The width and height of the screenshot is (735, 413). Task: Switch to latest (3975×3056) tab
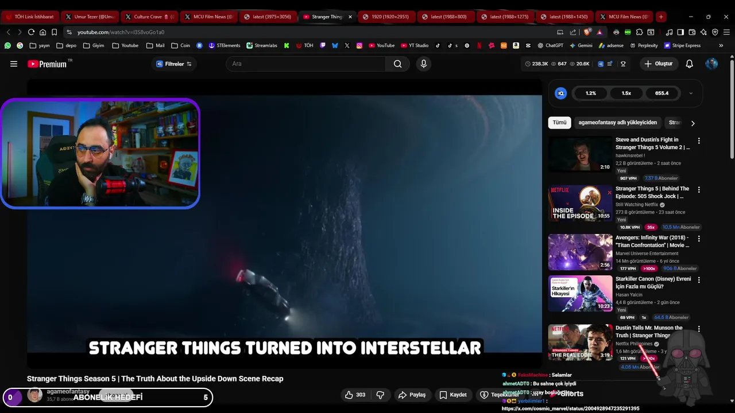click(268, 17)
